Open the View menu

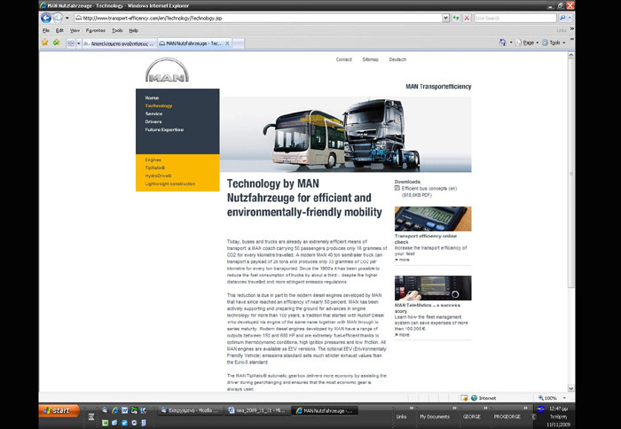[x=75, y=30]
